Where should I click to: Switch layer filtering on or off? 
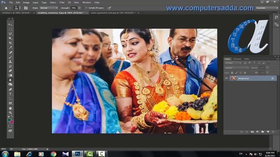pos(268,63)
